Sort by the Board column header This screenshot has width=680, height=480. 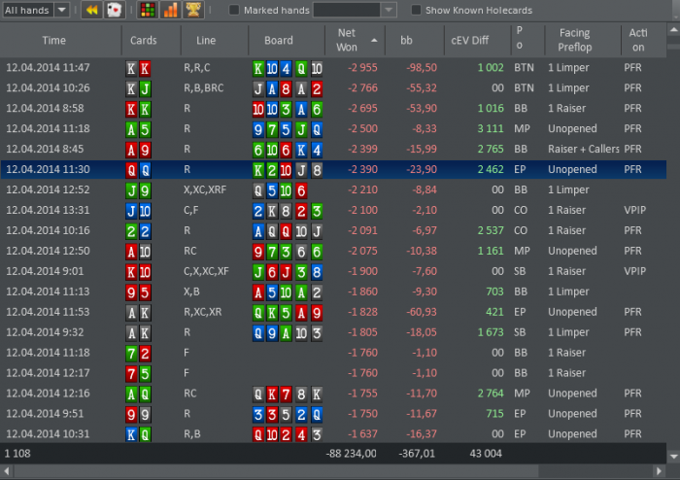287,41
